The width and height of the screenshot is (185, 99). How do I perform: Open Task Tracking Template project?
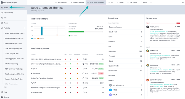pyautogui.click(x=13, y=49)
